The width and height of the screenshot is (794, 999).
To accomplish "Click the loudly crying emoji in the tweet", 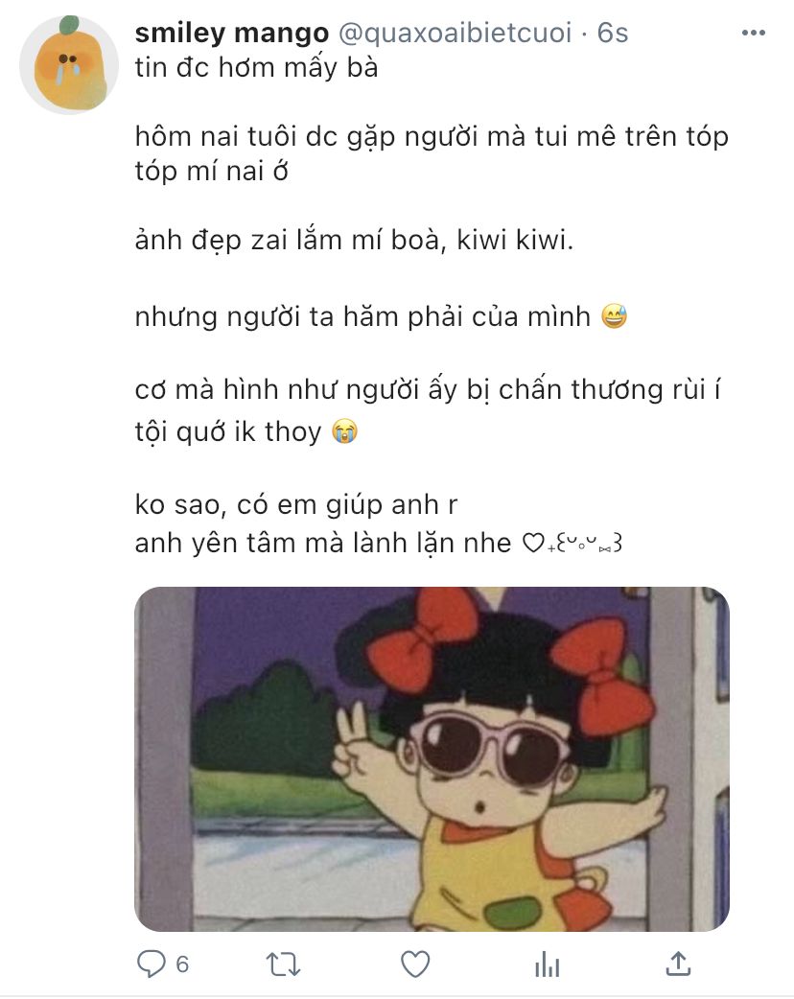I will 345,431.
